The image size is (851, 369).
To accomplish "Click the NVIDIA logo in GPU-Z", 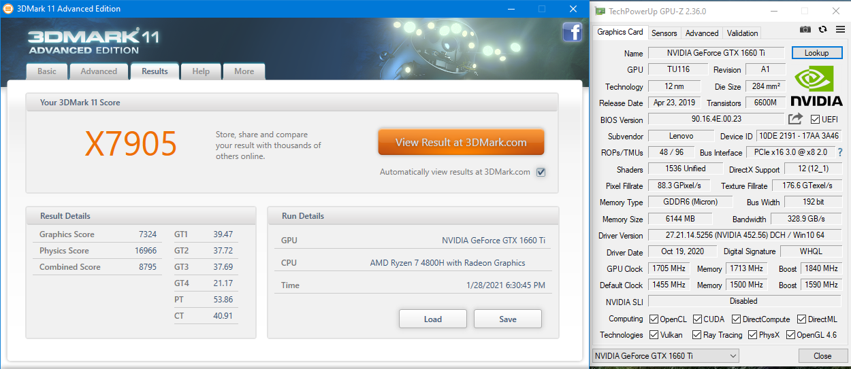I will point(816,86).
